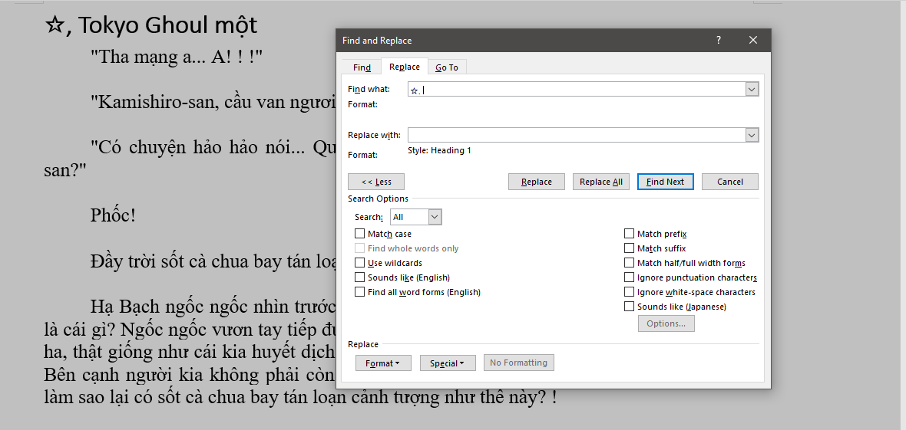Enable Ignore punctuation characters

pos(630,277)
